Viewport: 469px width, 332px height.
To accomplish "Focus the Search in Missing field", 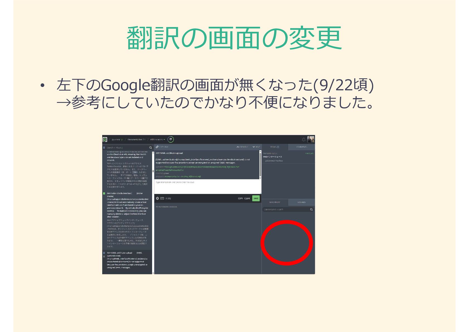I will [127, 148].
